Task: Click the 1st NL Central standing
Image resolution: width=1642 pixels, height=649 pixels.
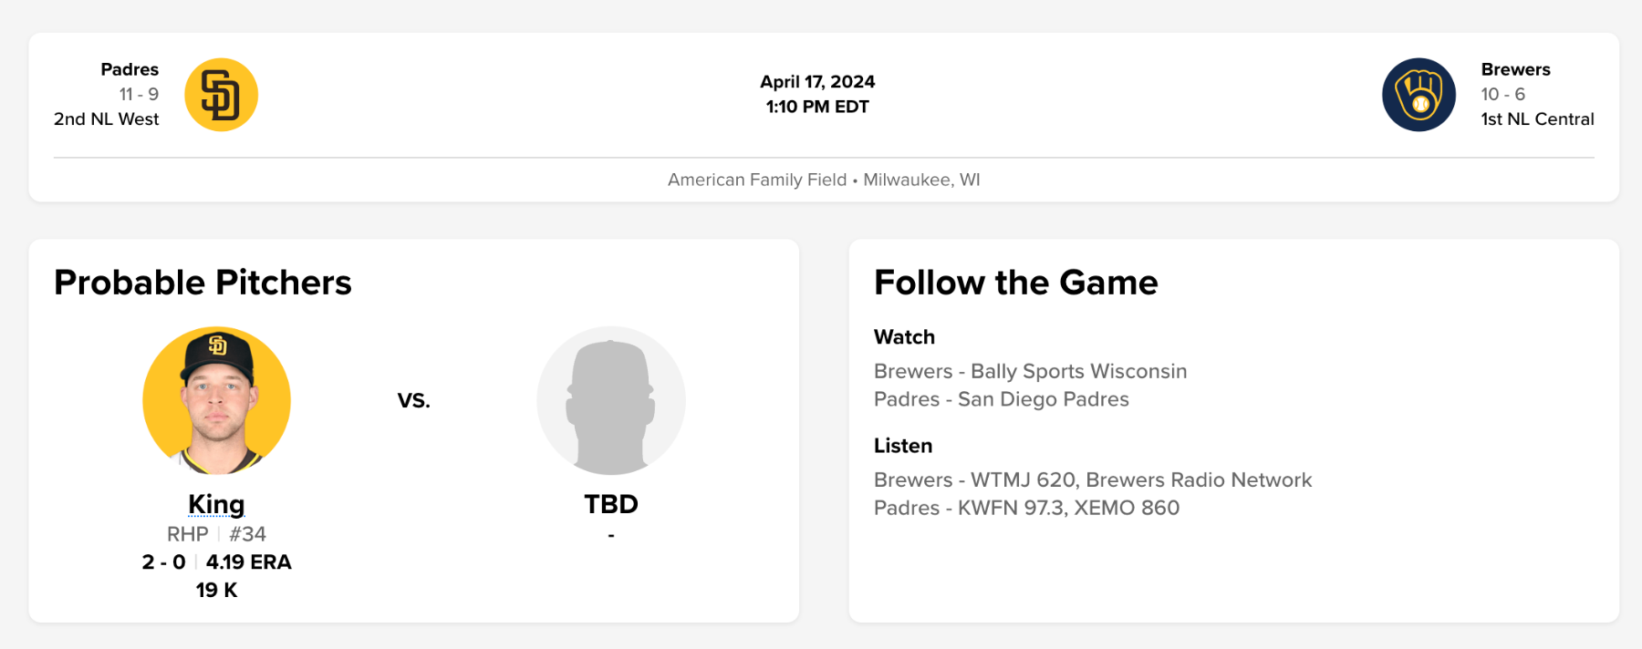Action: (x=1537, y=118)
